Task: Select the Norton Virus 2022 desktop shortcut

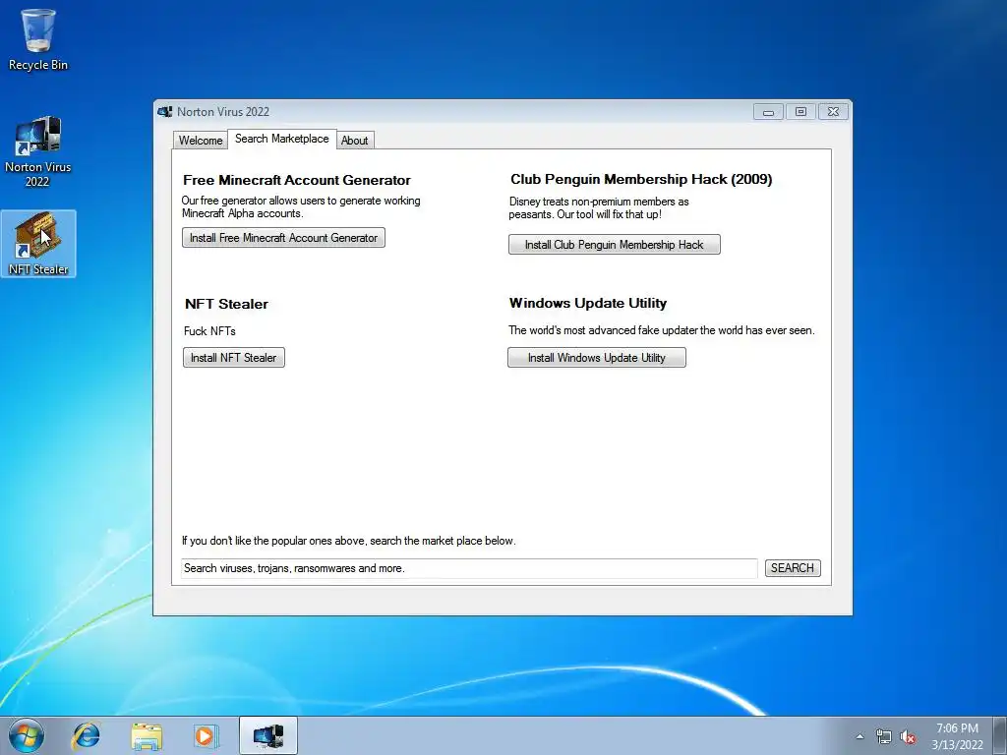Action: pos(38,151)
